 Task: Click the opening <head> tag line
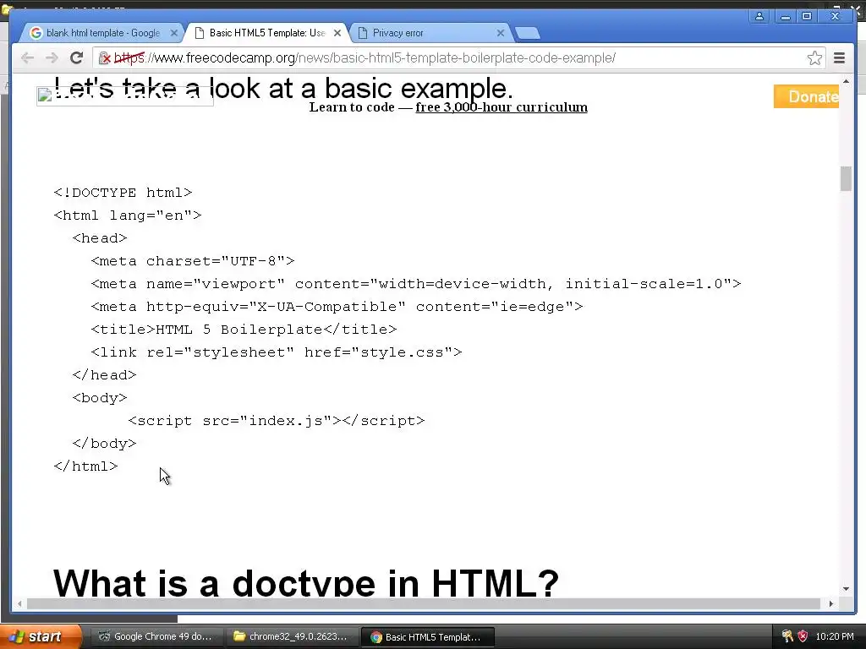click(100, 238)
